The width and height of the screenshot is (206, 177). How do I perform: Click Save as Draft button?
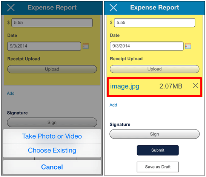pyautogui.click(x=158, y=167)
